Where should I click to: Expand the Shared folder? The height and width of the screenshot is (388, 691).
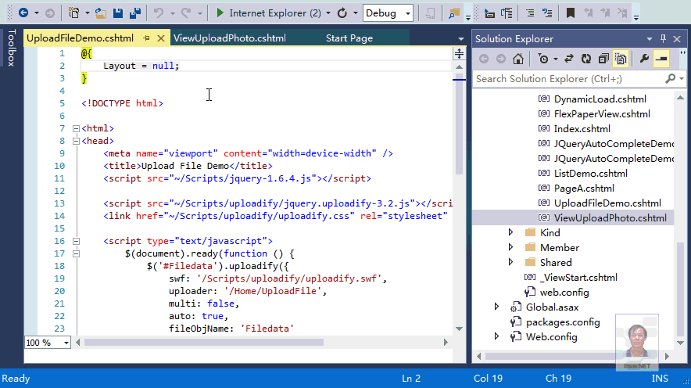pyautogui.click(x=510, y=262)
